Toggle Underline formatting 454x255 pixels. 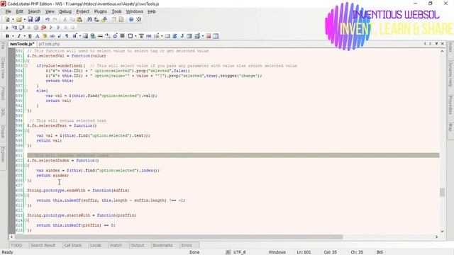30,36
